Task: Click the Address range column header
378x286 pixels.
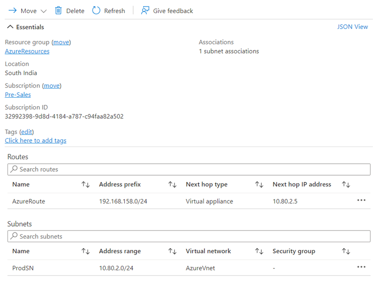Action: [x=120, y=251]
